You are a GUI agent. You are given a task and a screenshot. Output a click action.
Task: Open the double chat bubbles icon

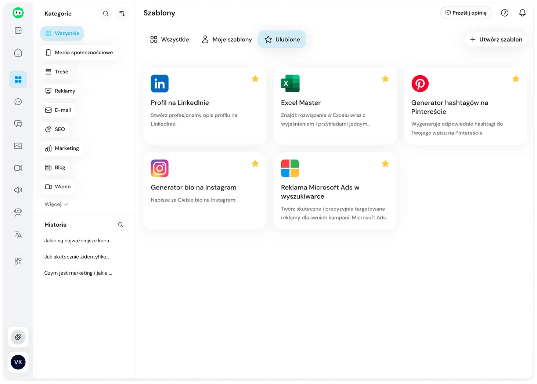18,124
